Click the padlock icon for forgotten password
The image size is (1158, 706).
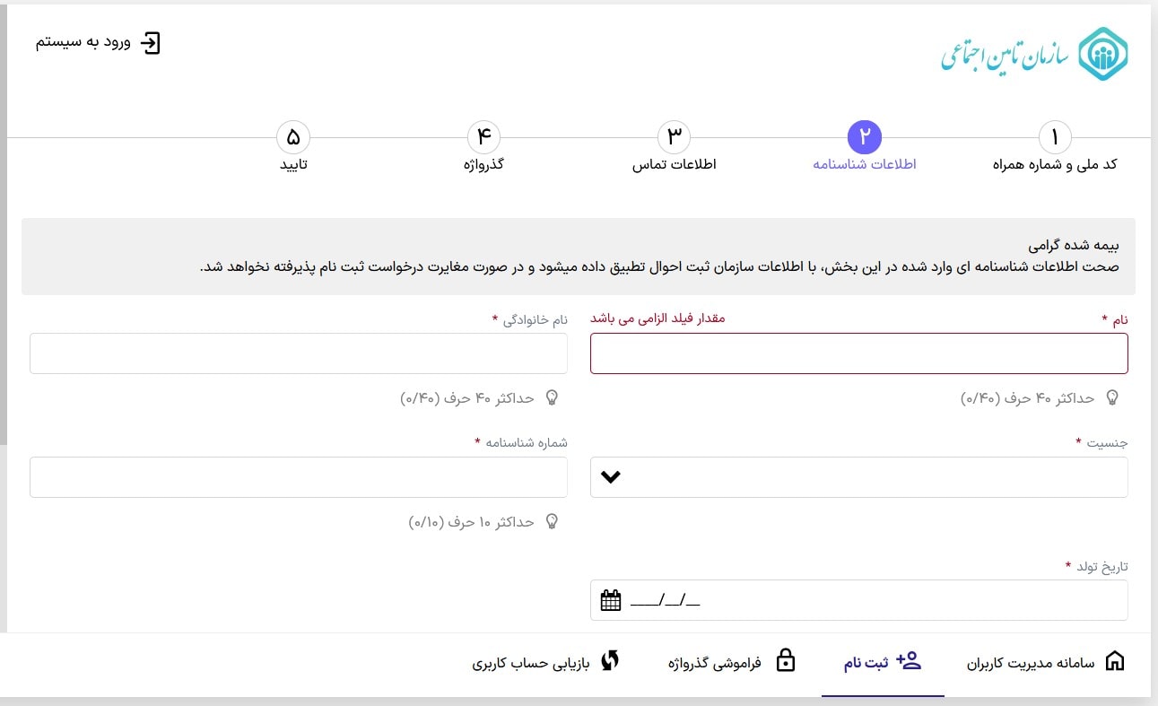[x=785, y=661]
